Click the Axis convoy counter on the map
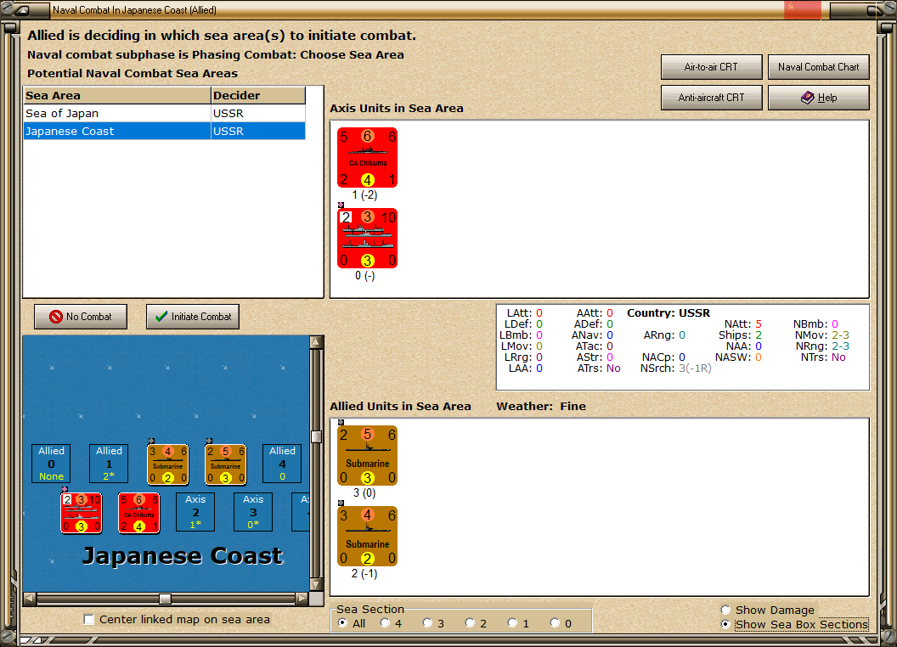Screen dimensions: 897x647 coord(82,513)
